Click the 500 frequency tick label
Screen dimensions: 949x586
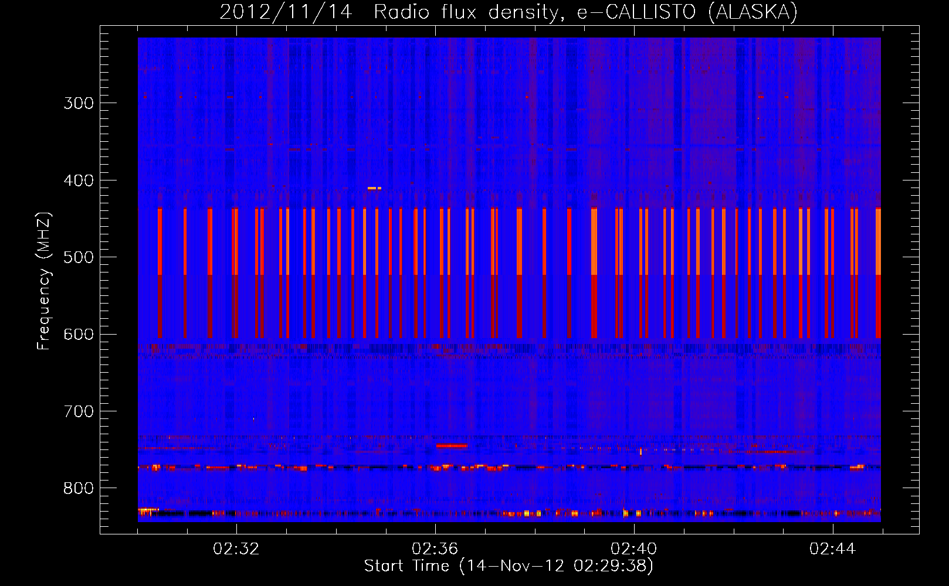[x=79, y=257]
